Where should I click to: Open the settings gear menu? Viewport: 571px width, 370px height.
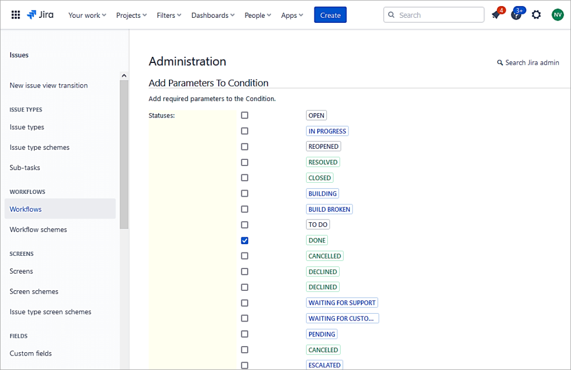point(536,14)
